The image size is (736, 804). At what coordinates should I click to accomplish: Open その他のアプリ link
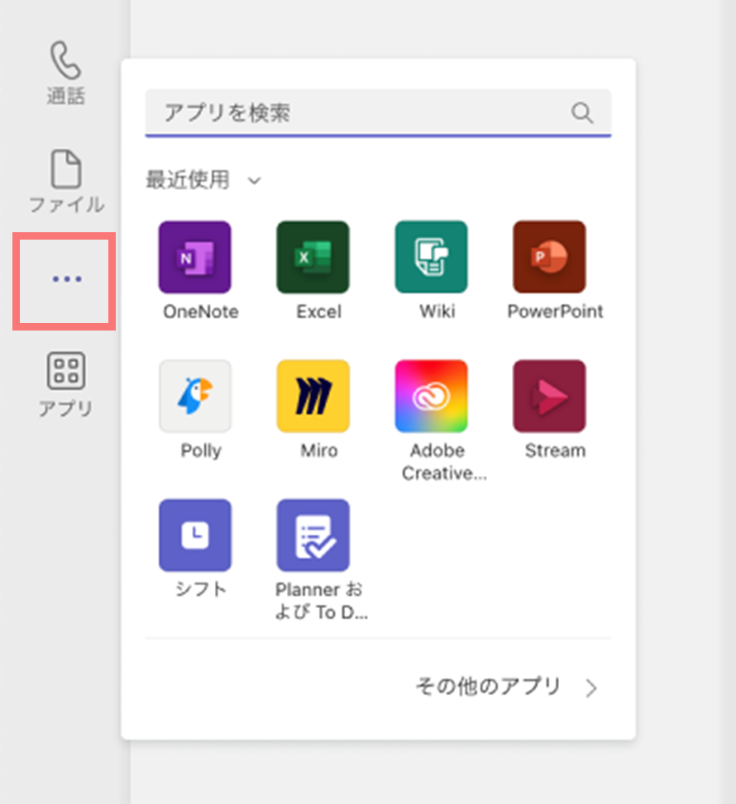coord(507,687)
